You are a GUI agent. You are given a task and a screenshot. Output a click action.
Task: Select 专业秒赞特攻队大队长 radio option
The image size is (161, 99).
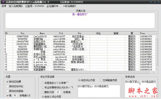tap(43, 87)
